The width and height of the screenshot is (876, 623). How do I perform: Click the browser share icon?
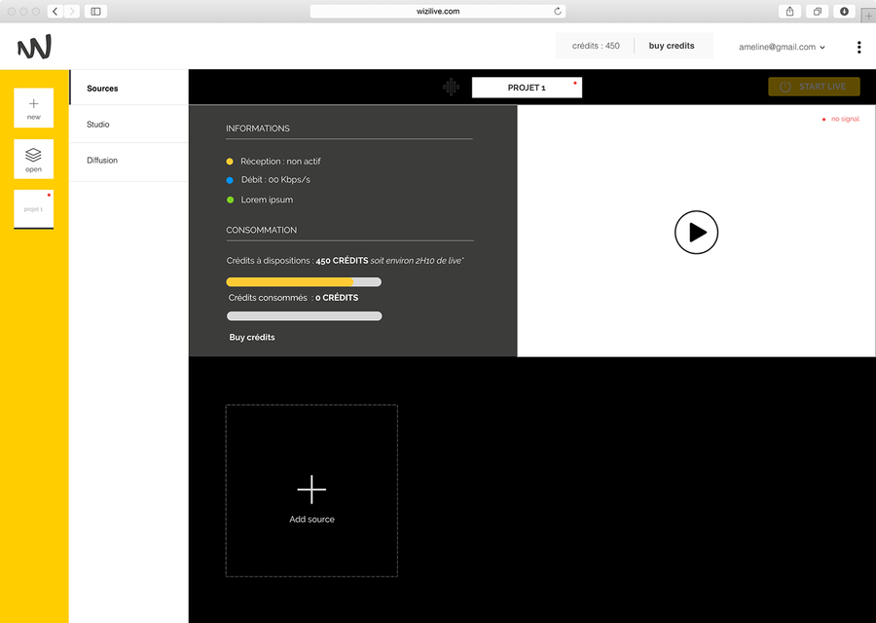tap(789, 12)
